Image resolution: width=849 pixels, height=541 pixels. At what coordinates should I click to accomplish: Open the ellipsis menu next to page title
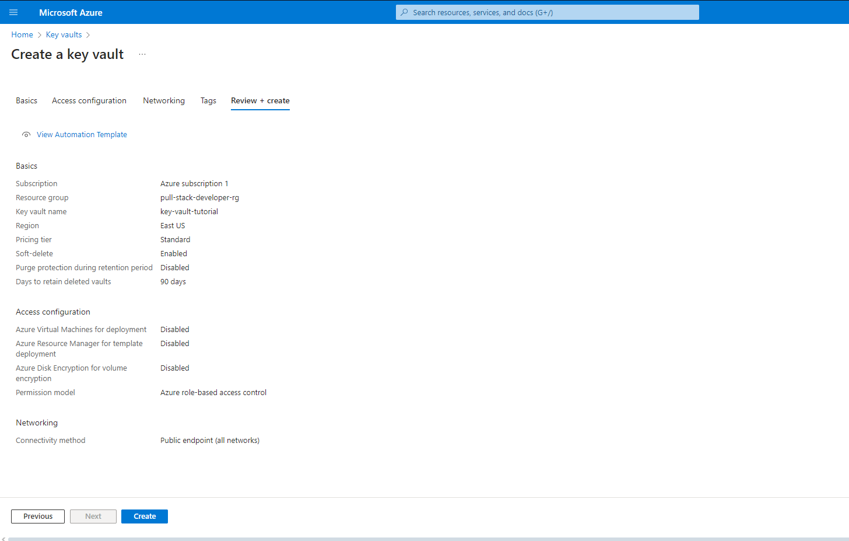tap(142, 54)
